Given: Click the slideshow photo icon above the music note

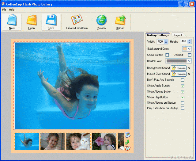Looking at the screenshot, I should [x=127, y=135].
